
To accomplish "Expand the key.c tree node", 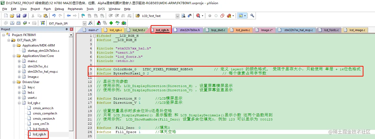I will (19, 87).
